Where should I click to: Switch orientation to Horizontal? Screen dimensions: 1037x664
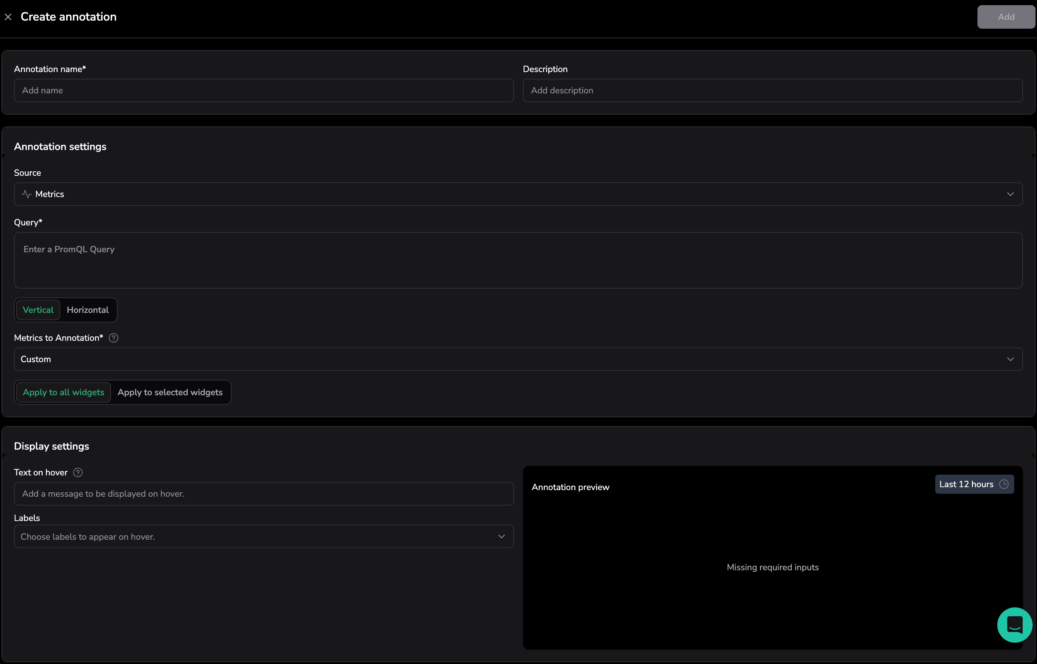pos(87,310)
